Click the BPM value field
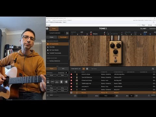 click(x=131, y=96)
